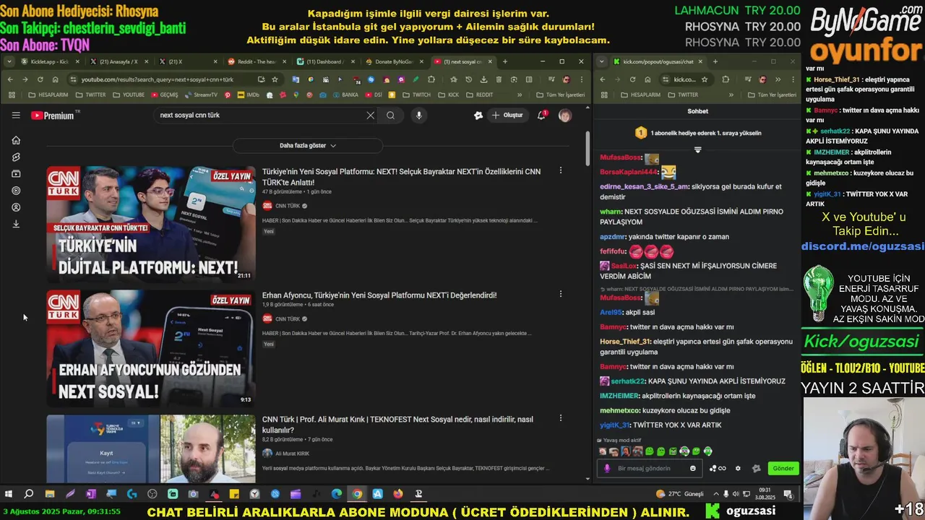Open YouTube notifications bell
The height and width of the screenshot is (520, 925).
click(541, 116)
